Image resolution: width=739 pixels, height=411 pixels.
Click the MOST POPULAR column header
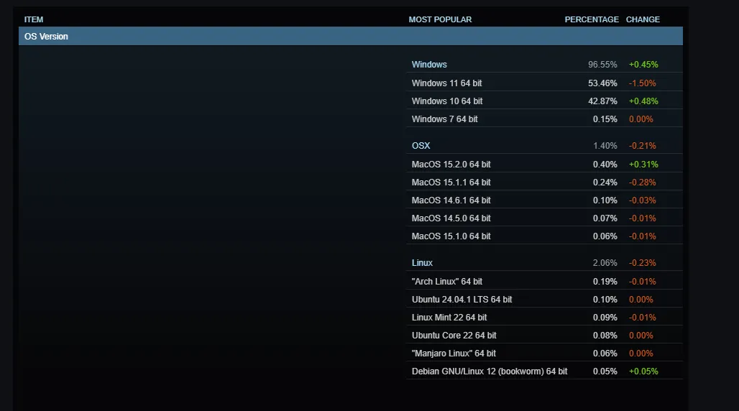(440, 19)
